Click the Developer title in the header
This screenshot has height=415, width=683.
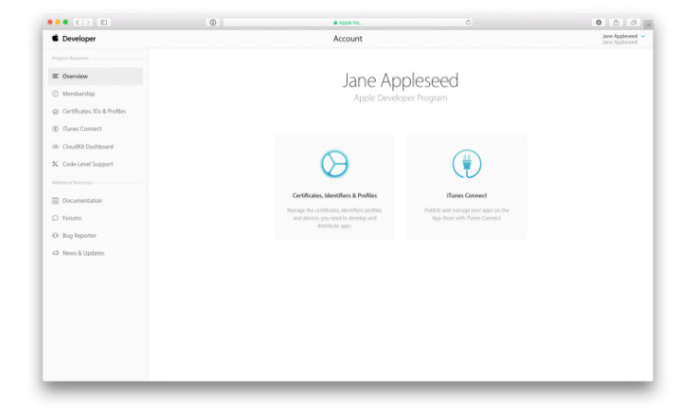coord(78,39)
